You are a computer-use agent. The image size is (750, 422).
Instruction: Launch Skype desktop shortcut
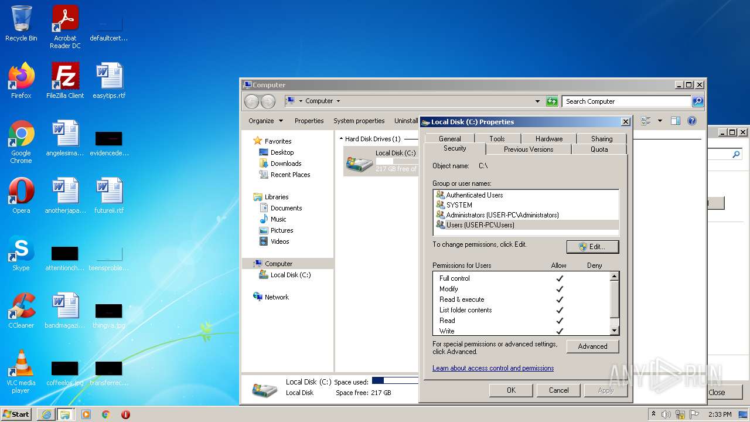point(21,253)
